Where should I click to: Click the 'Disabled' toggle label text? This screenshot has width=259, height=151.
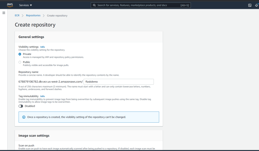tap(30, 106)
